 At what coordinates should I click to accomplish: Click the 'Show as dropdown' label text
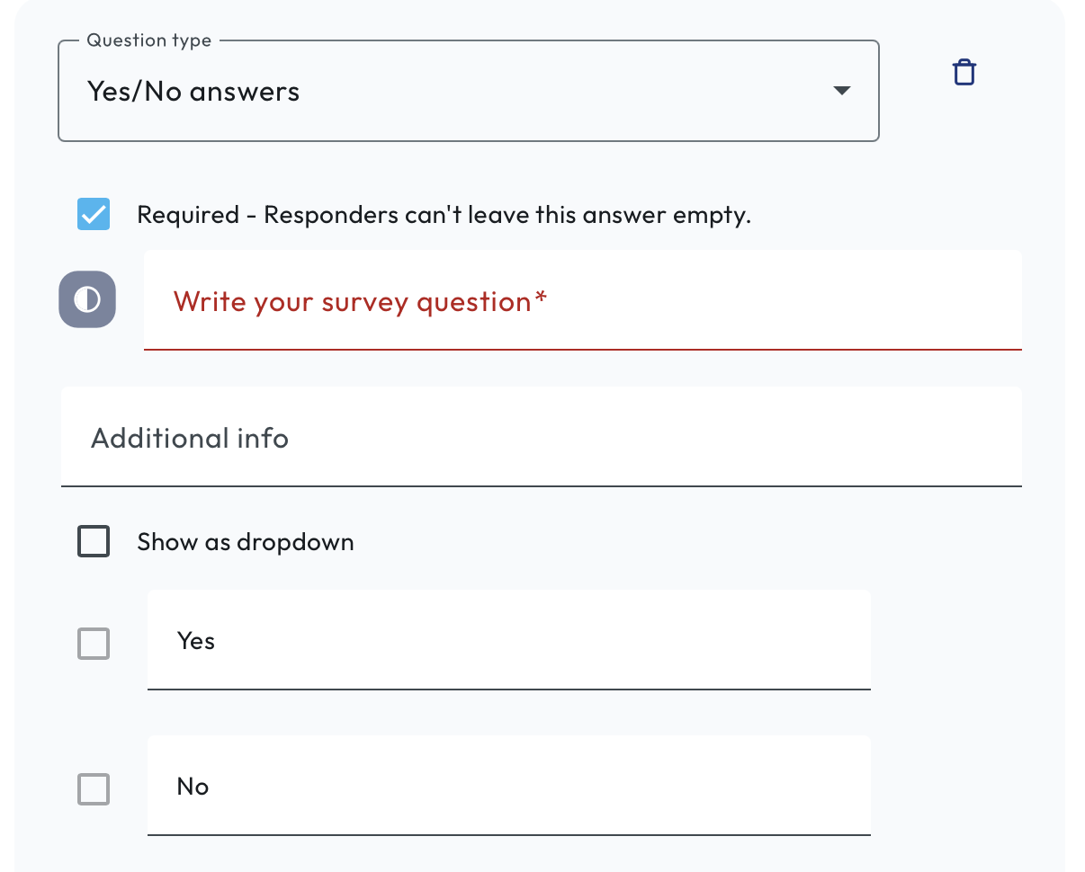coord(246,542)
